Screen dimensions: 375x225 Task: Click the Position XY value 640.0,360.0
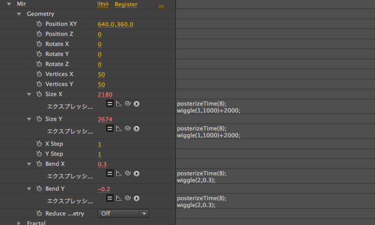point(116,24)
